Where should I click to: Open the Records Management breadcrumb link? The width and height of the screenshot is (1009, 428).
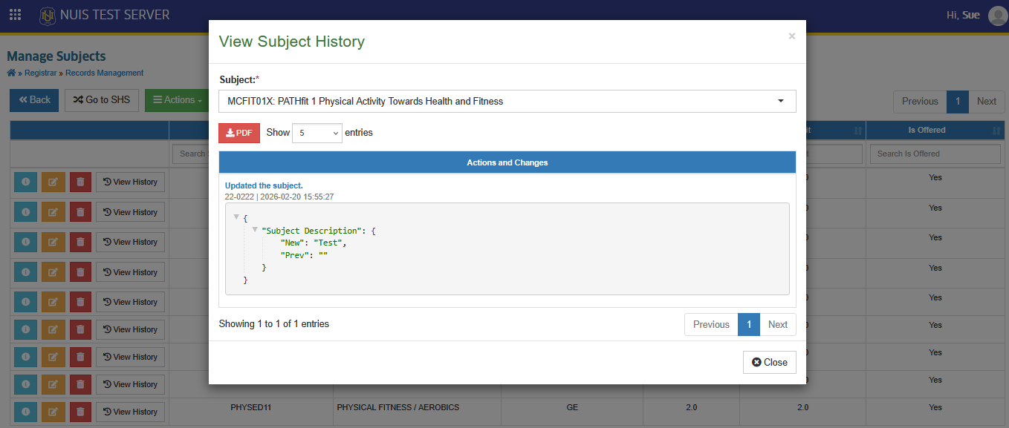click(104, 73)
